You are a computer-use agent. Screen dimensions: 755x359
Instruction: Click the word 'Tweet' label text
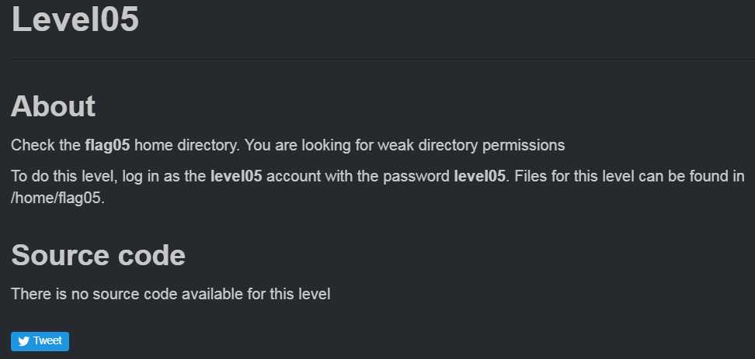[47, 341]
